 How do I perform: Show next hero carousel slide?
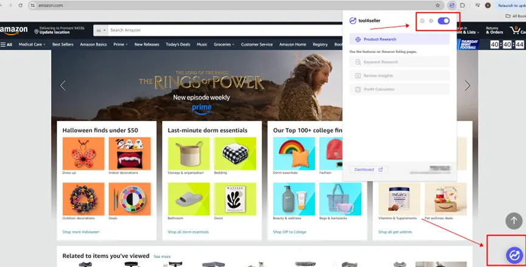pyautogui.click(x=467, y=86)
